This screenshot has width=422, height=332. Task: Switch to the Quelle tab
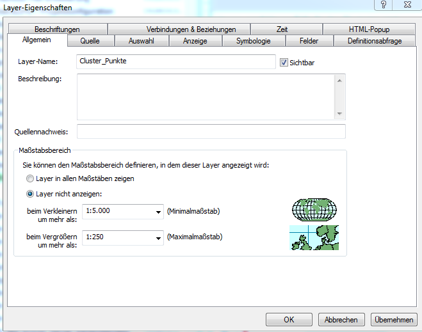[x=90, y=41]
